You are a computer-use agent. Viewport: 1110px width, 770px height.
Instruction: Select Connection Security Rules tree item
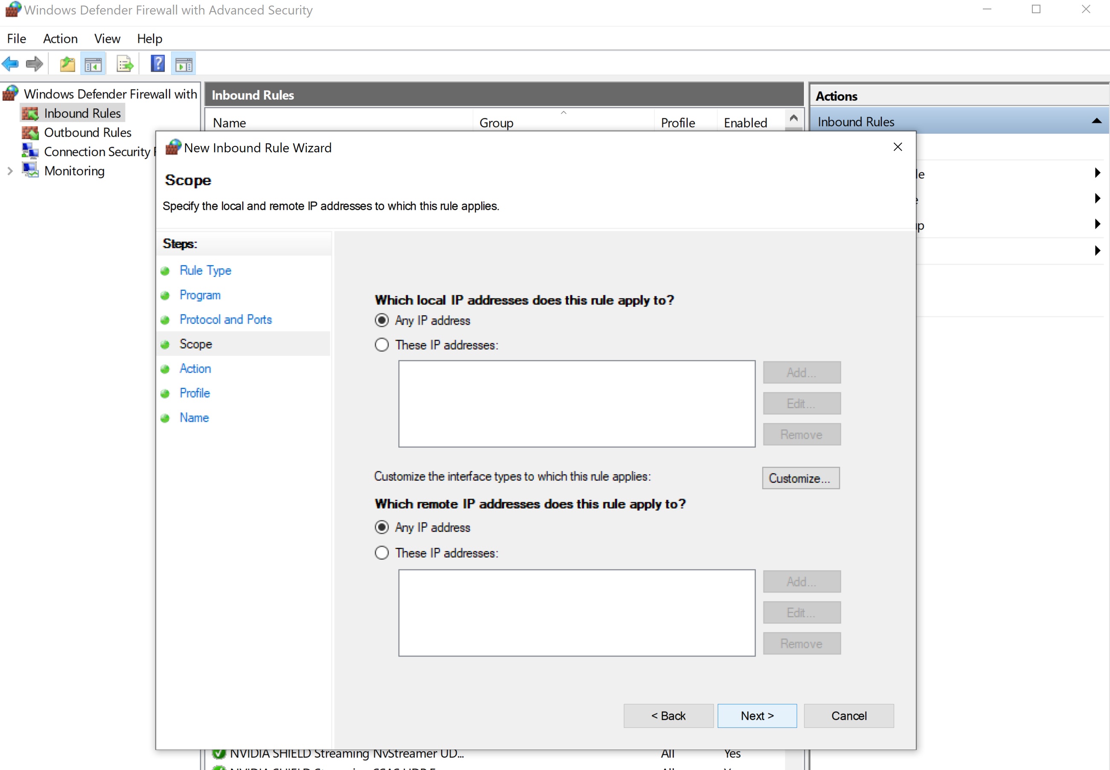point(99,151)
